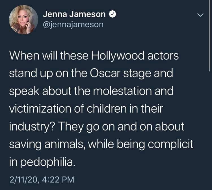212x190 pixels.
Task: Click the Jenna Jameson display name
Action: pyautogui.click(x=74, y=14)
